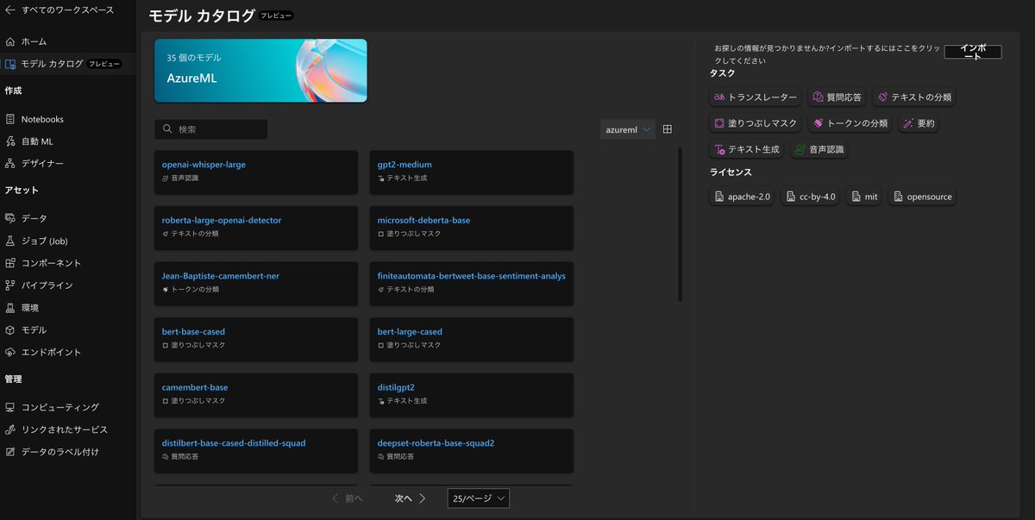This screenshot has width=1035, height=520.
Task: Filter by mit license
Action: tap(864, 197)
